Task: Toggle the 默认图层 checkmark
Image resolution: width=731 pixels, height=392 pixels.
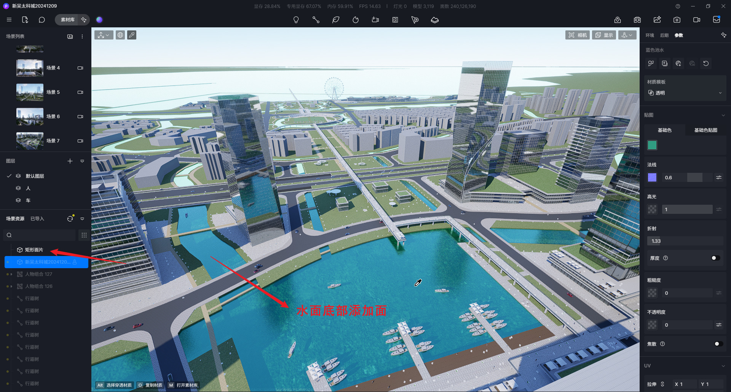Action: point(9,176)
